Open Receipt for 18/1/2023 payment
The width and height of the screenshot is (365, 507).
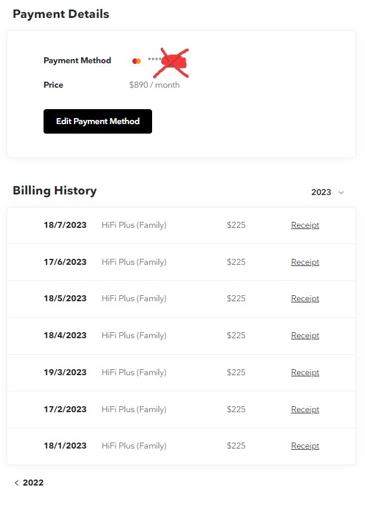click(305, 446)
